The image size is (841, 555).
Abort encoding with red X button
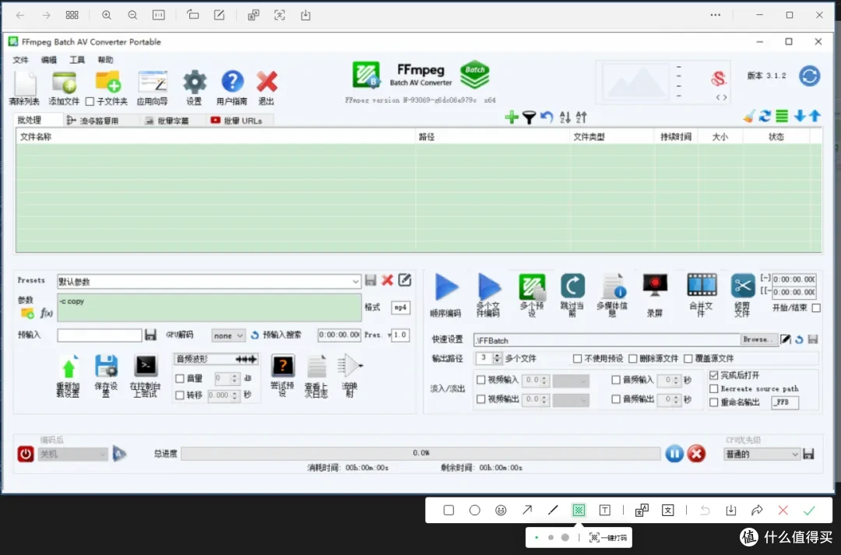click(696, 454)
